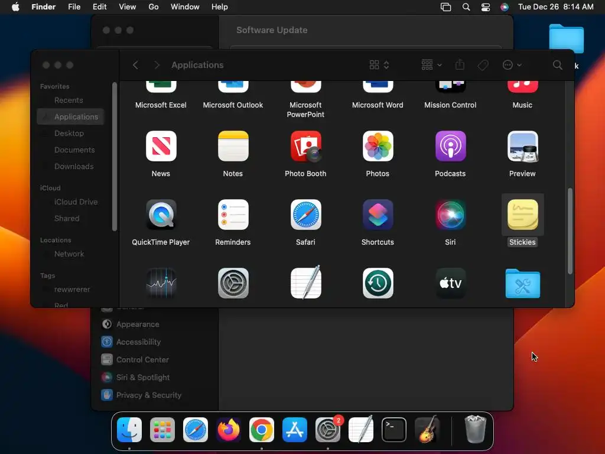605x454 pixels.
Task: Select the QuickTime Player icon
Action: point(161,215)
